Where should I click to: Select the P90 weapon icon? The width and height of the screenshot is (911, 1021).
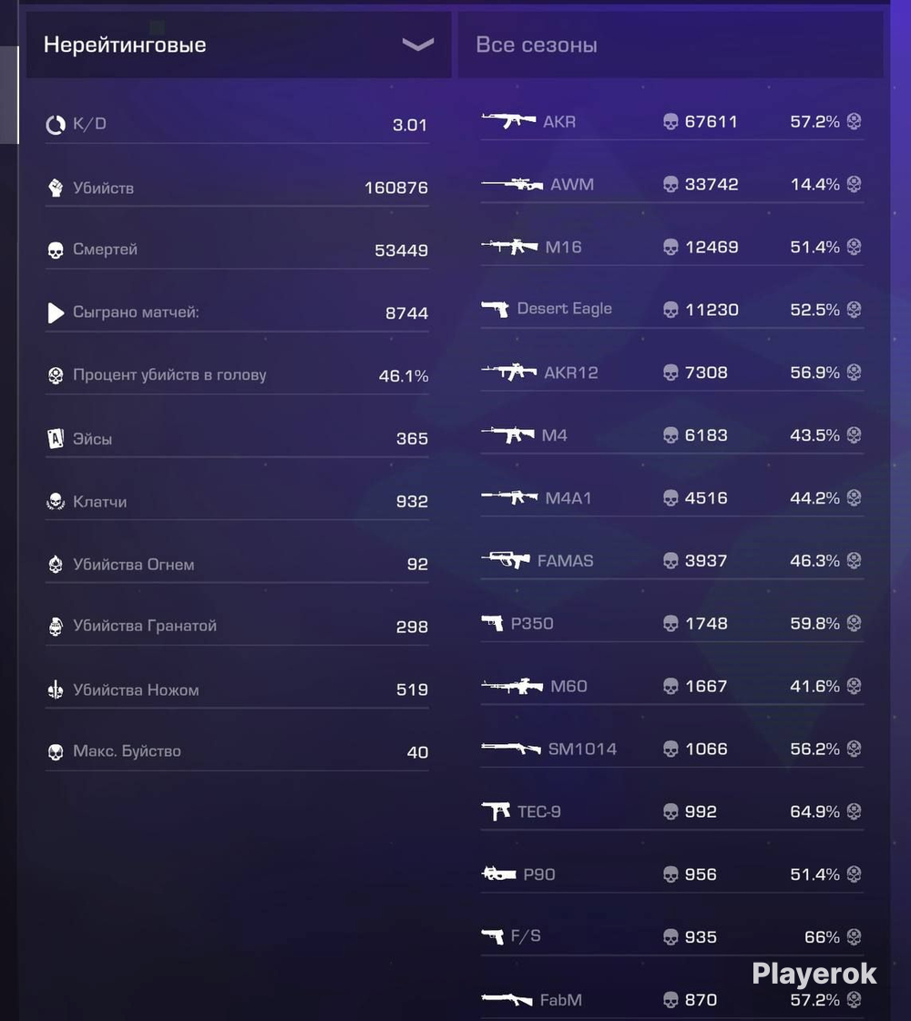(498, 873)
